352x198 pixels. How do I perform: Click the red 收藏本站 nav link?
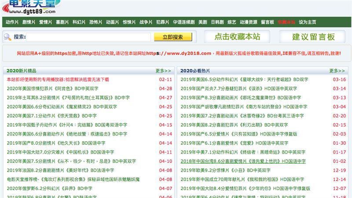coord(286,22)
